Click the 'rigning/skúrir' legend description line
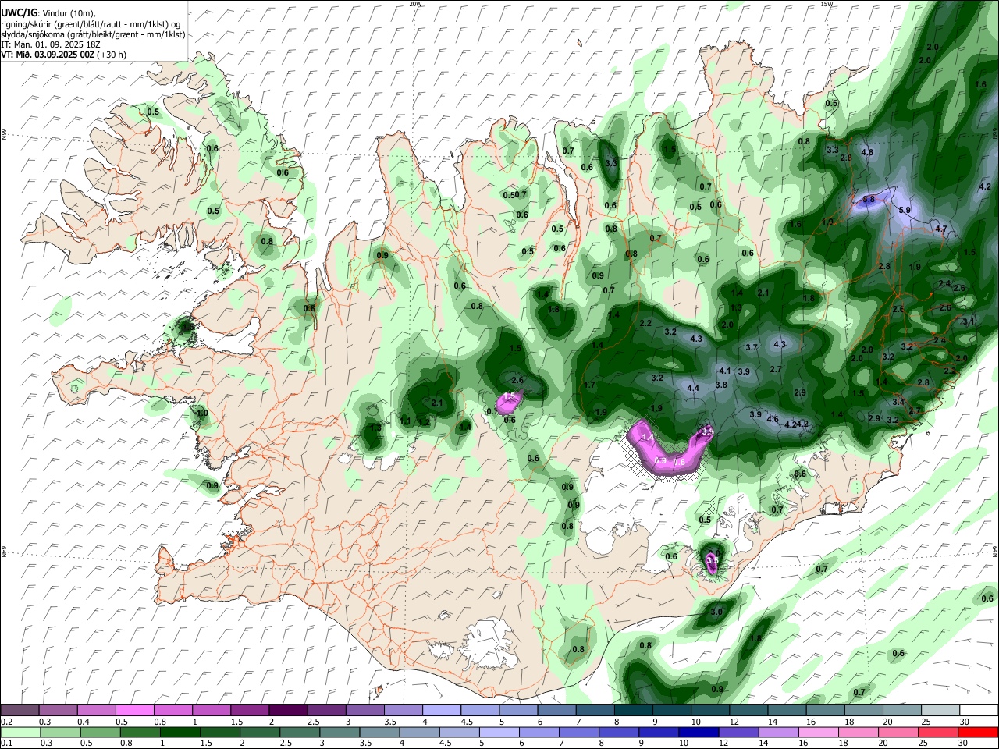This screenshot has height=749, width=999. click(91, 24)
